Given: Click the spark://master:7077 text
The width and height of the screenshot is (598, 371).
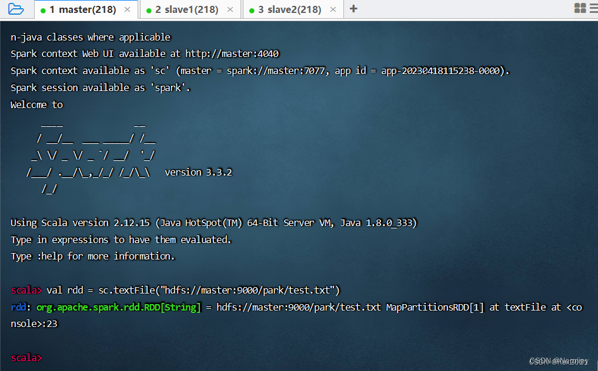Looking at the screenshot, I should tap(276, 71).
